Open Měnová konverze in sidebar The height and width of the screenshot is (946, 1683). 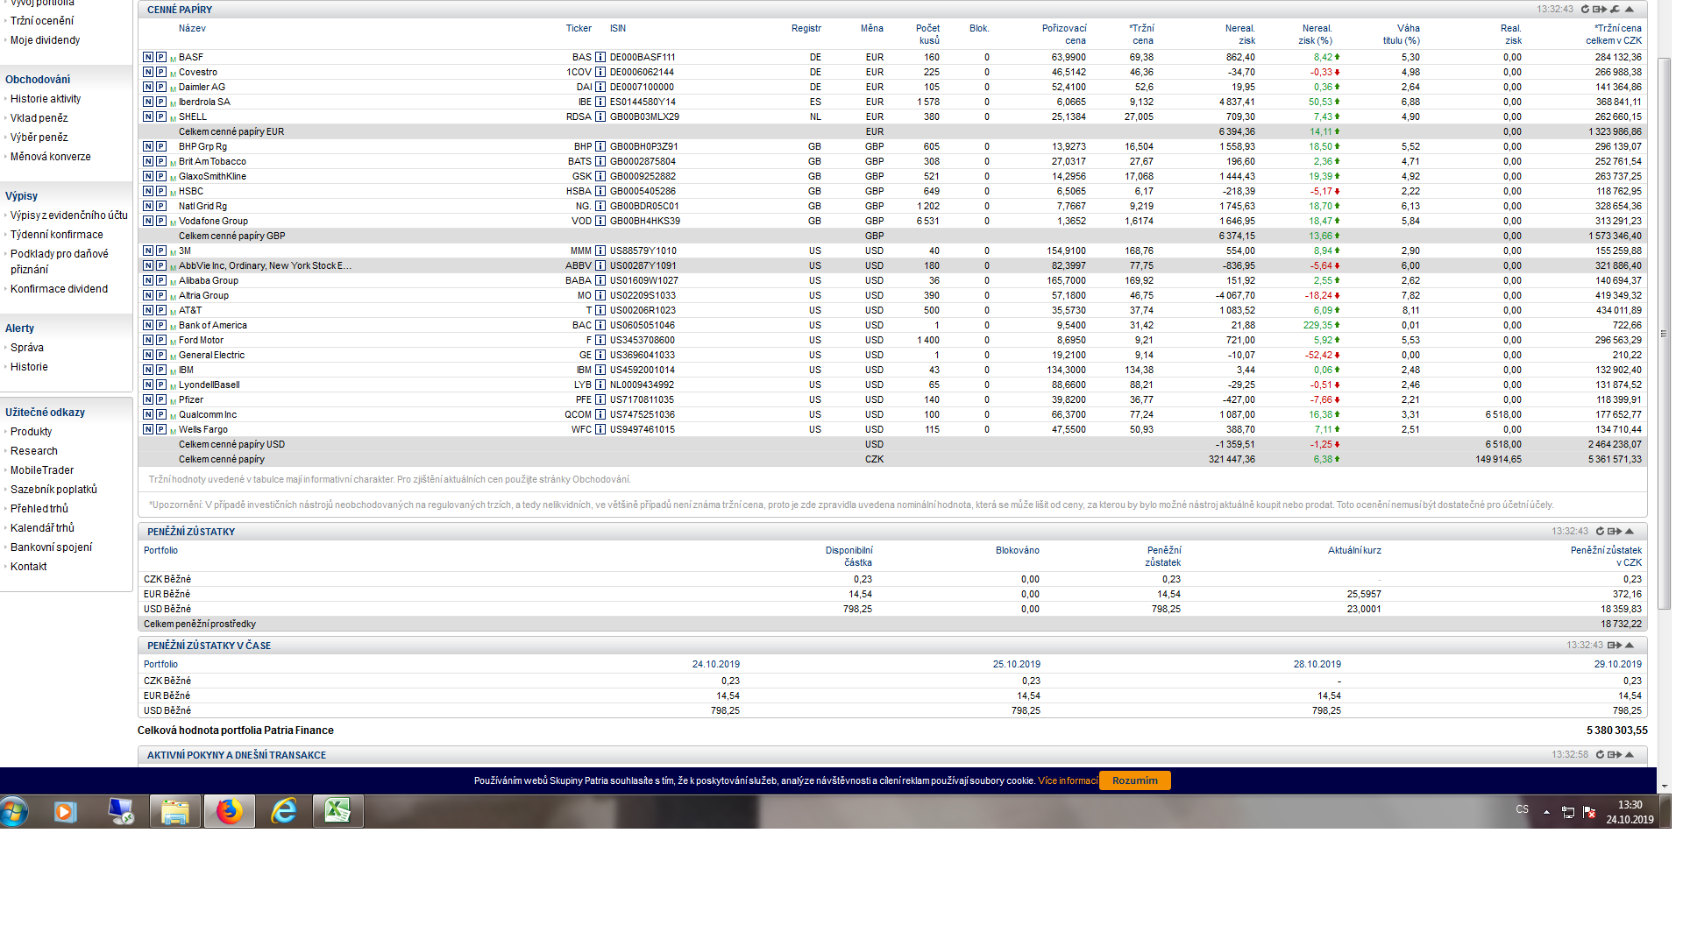(50, 157)
